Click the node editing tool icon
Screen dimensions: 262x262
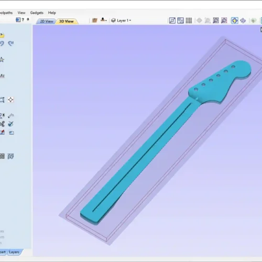click(11, 115)
